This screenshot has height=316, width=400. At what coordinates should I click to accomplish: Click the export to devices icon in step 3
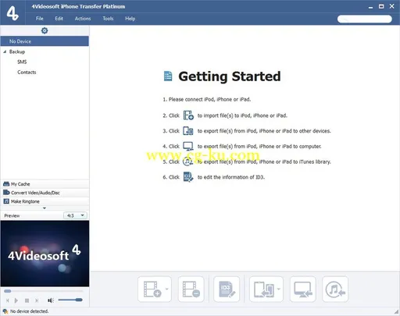188,130
